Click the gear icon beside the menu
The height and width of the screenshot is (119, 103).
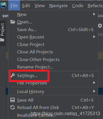click(100, 26)
